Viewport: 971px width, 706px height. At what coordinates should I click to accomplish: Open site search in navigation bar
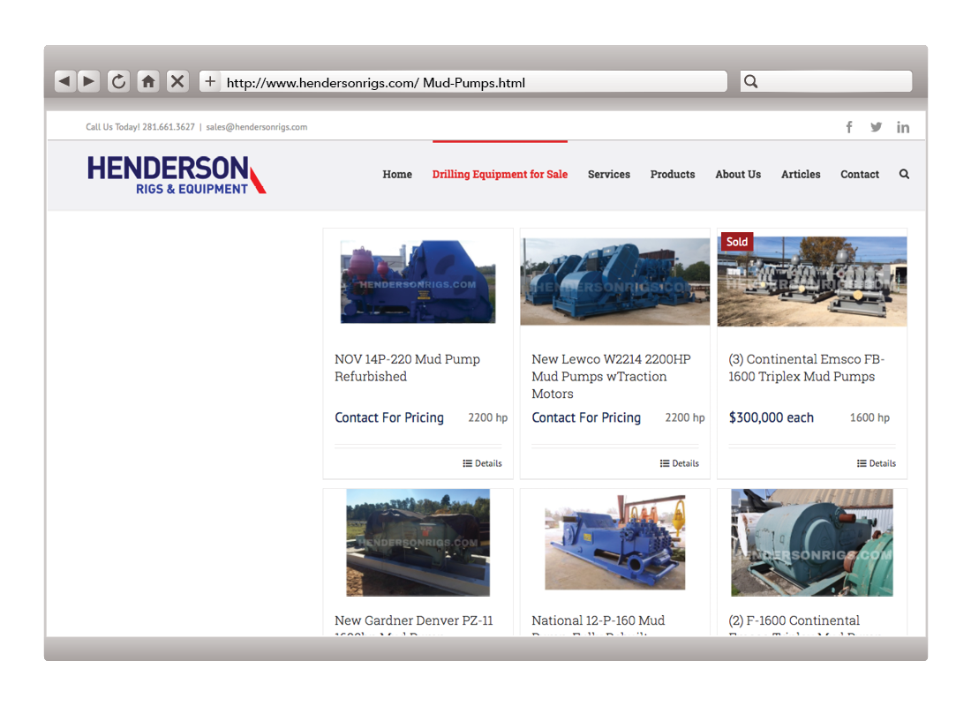904,174
